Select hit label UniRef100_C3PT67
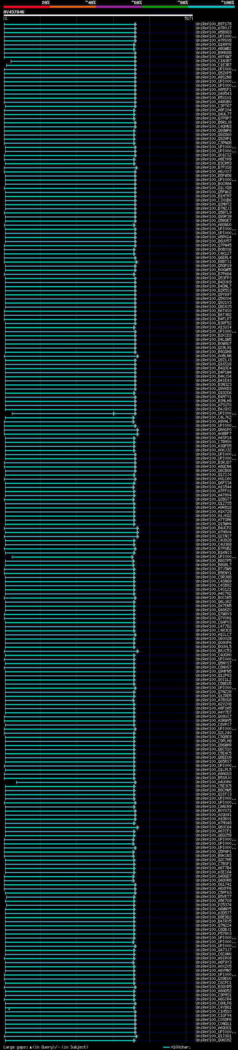The image size is (238, 1050). 213,106
